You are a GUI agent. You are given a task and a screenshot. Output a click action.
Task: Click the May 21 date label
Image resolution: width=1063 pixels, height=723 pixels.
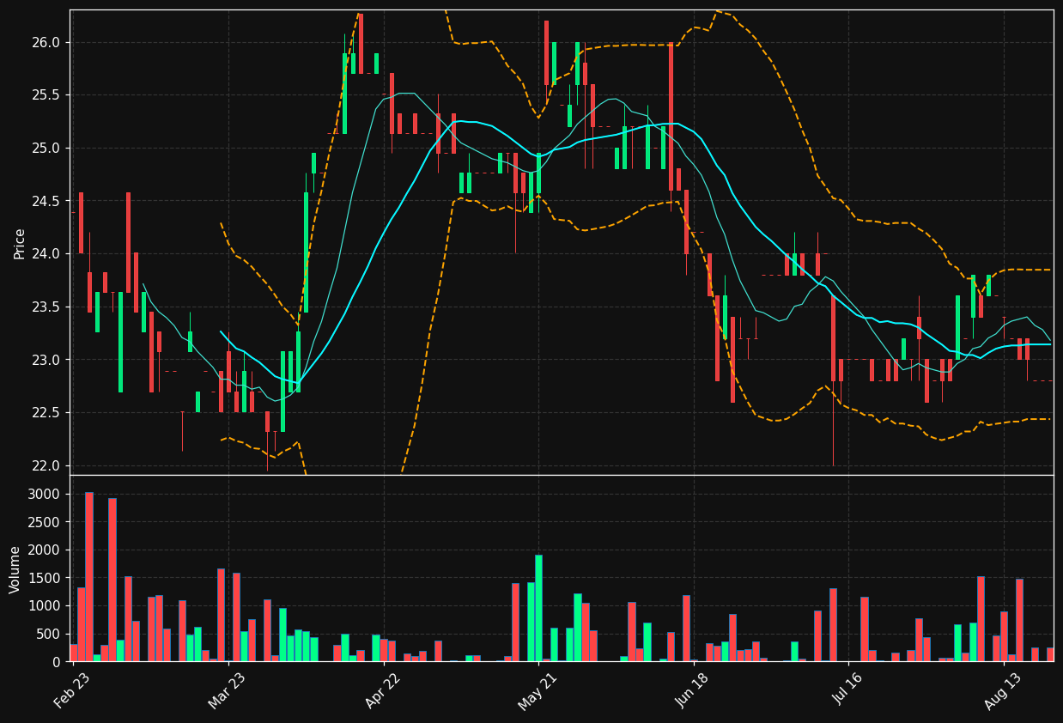coord(538,690)
